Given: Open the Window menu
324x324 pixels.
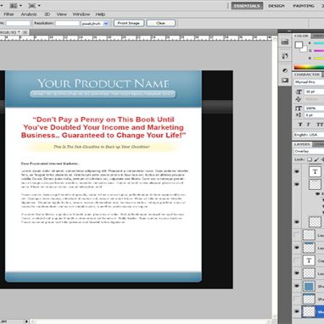Looking at the screenshot, I should (x=81, y=14).
